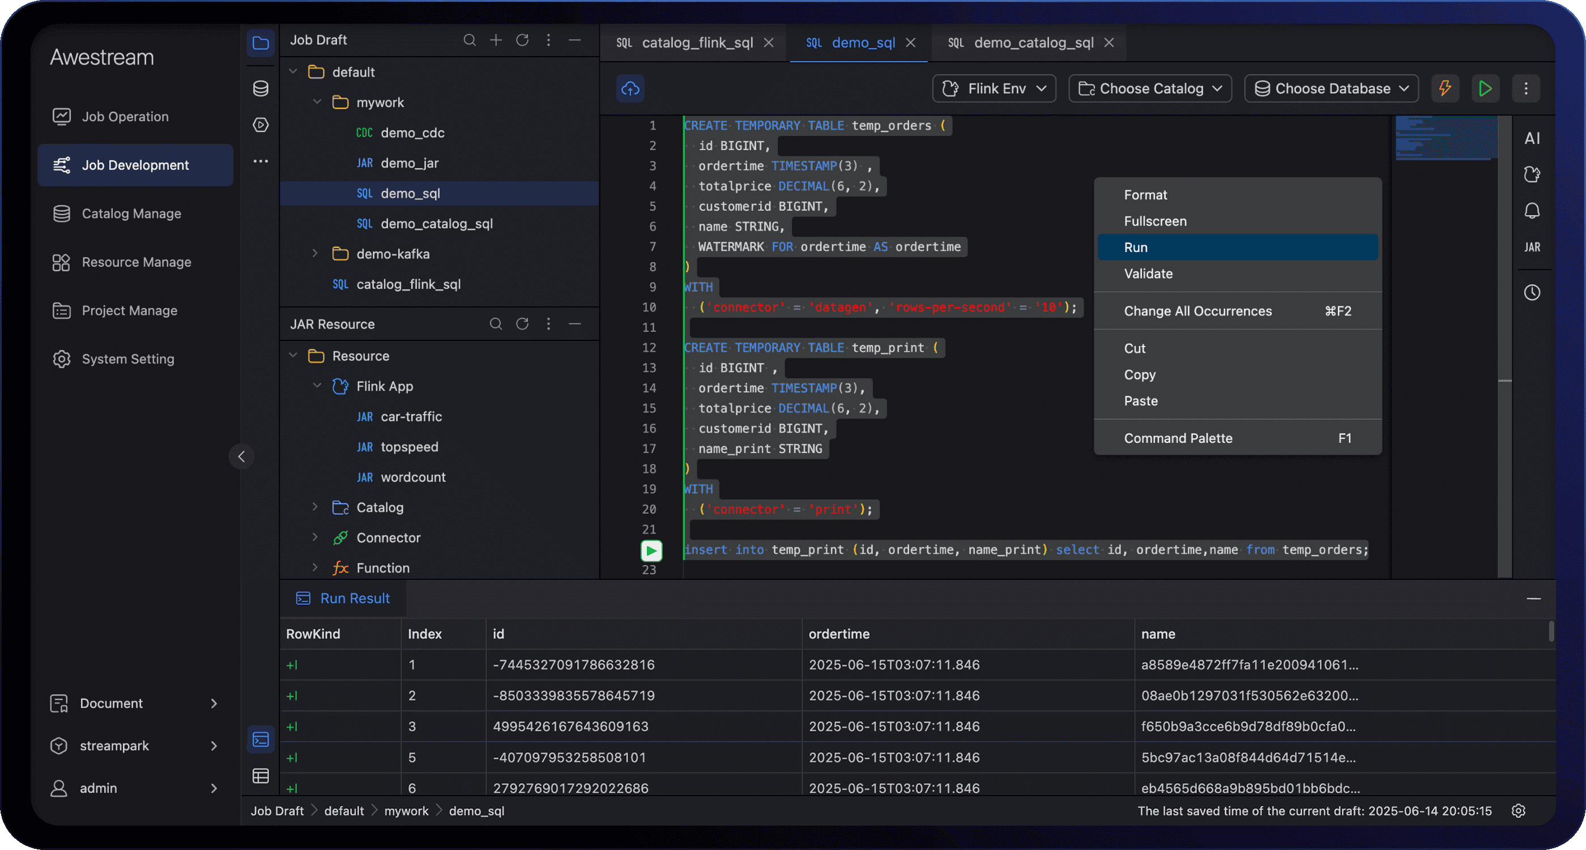Click refresh icon in Job Draft header

pos(522,40)
